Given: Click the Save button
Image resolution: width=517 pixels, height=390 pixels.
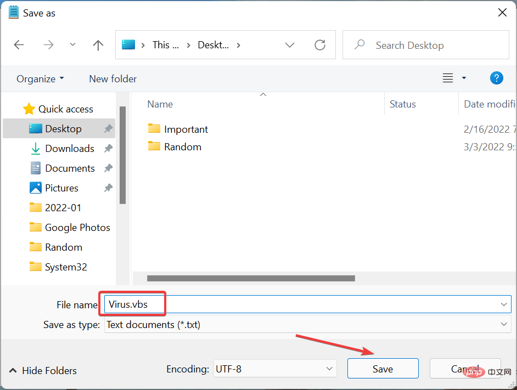Looking at the screenshot, I should coord(383,369).
